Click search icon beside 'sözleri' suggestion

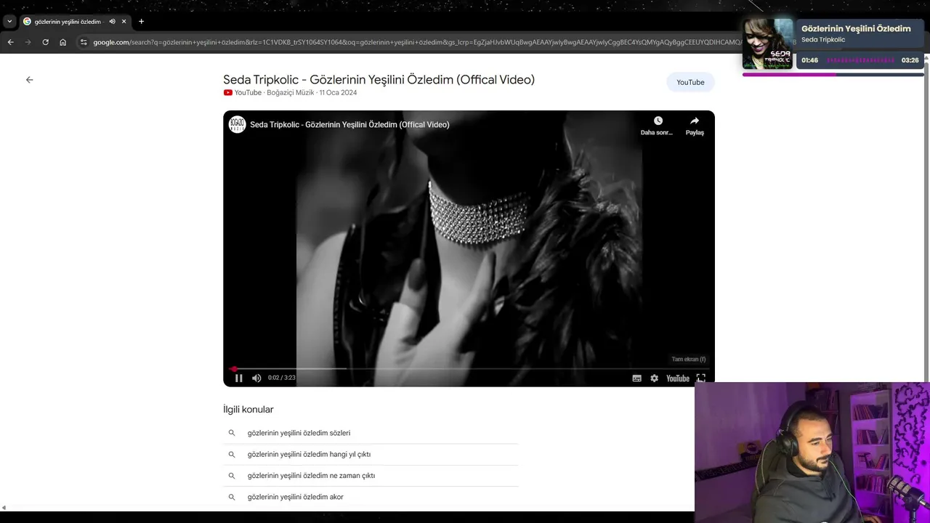(232, 433)
